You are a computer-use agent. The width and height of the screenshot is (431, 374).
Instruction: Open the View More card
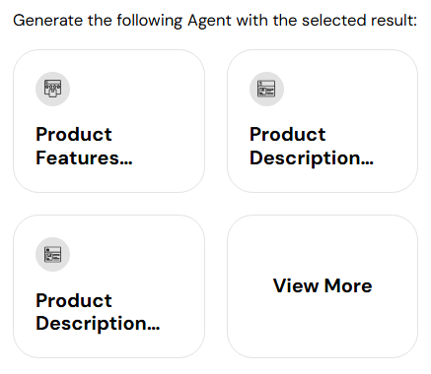[x=323, y=286]
